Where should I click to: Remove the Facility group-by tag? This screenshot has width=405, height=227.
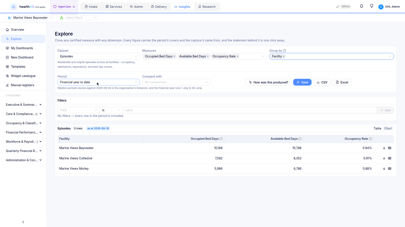tap(284, 56)
